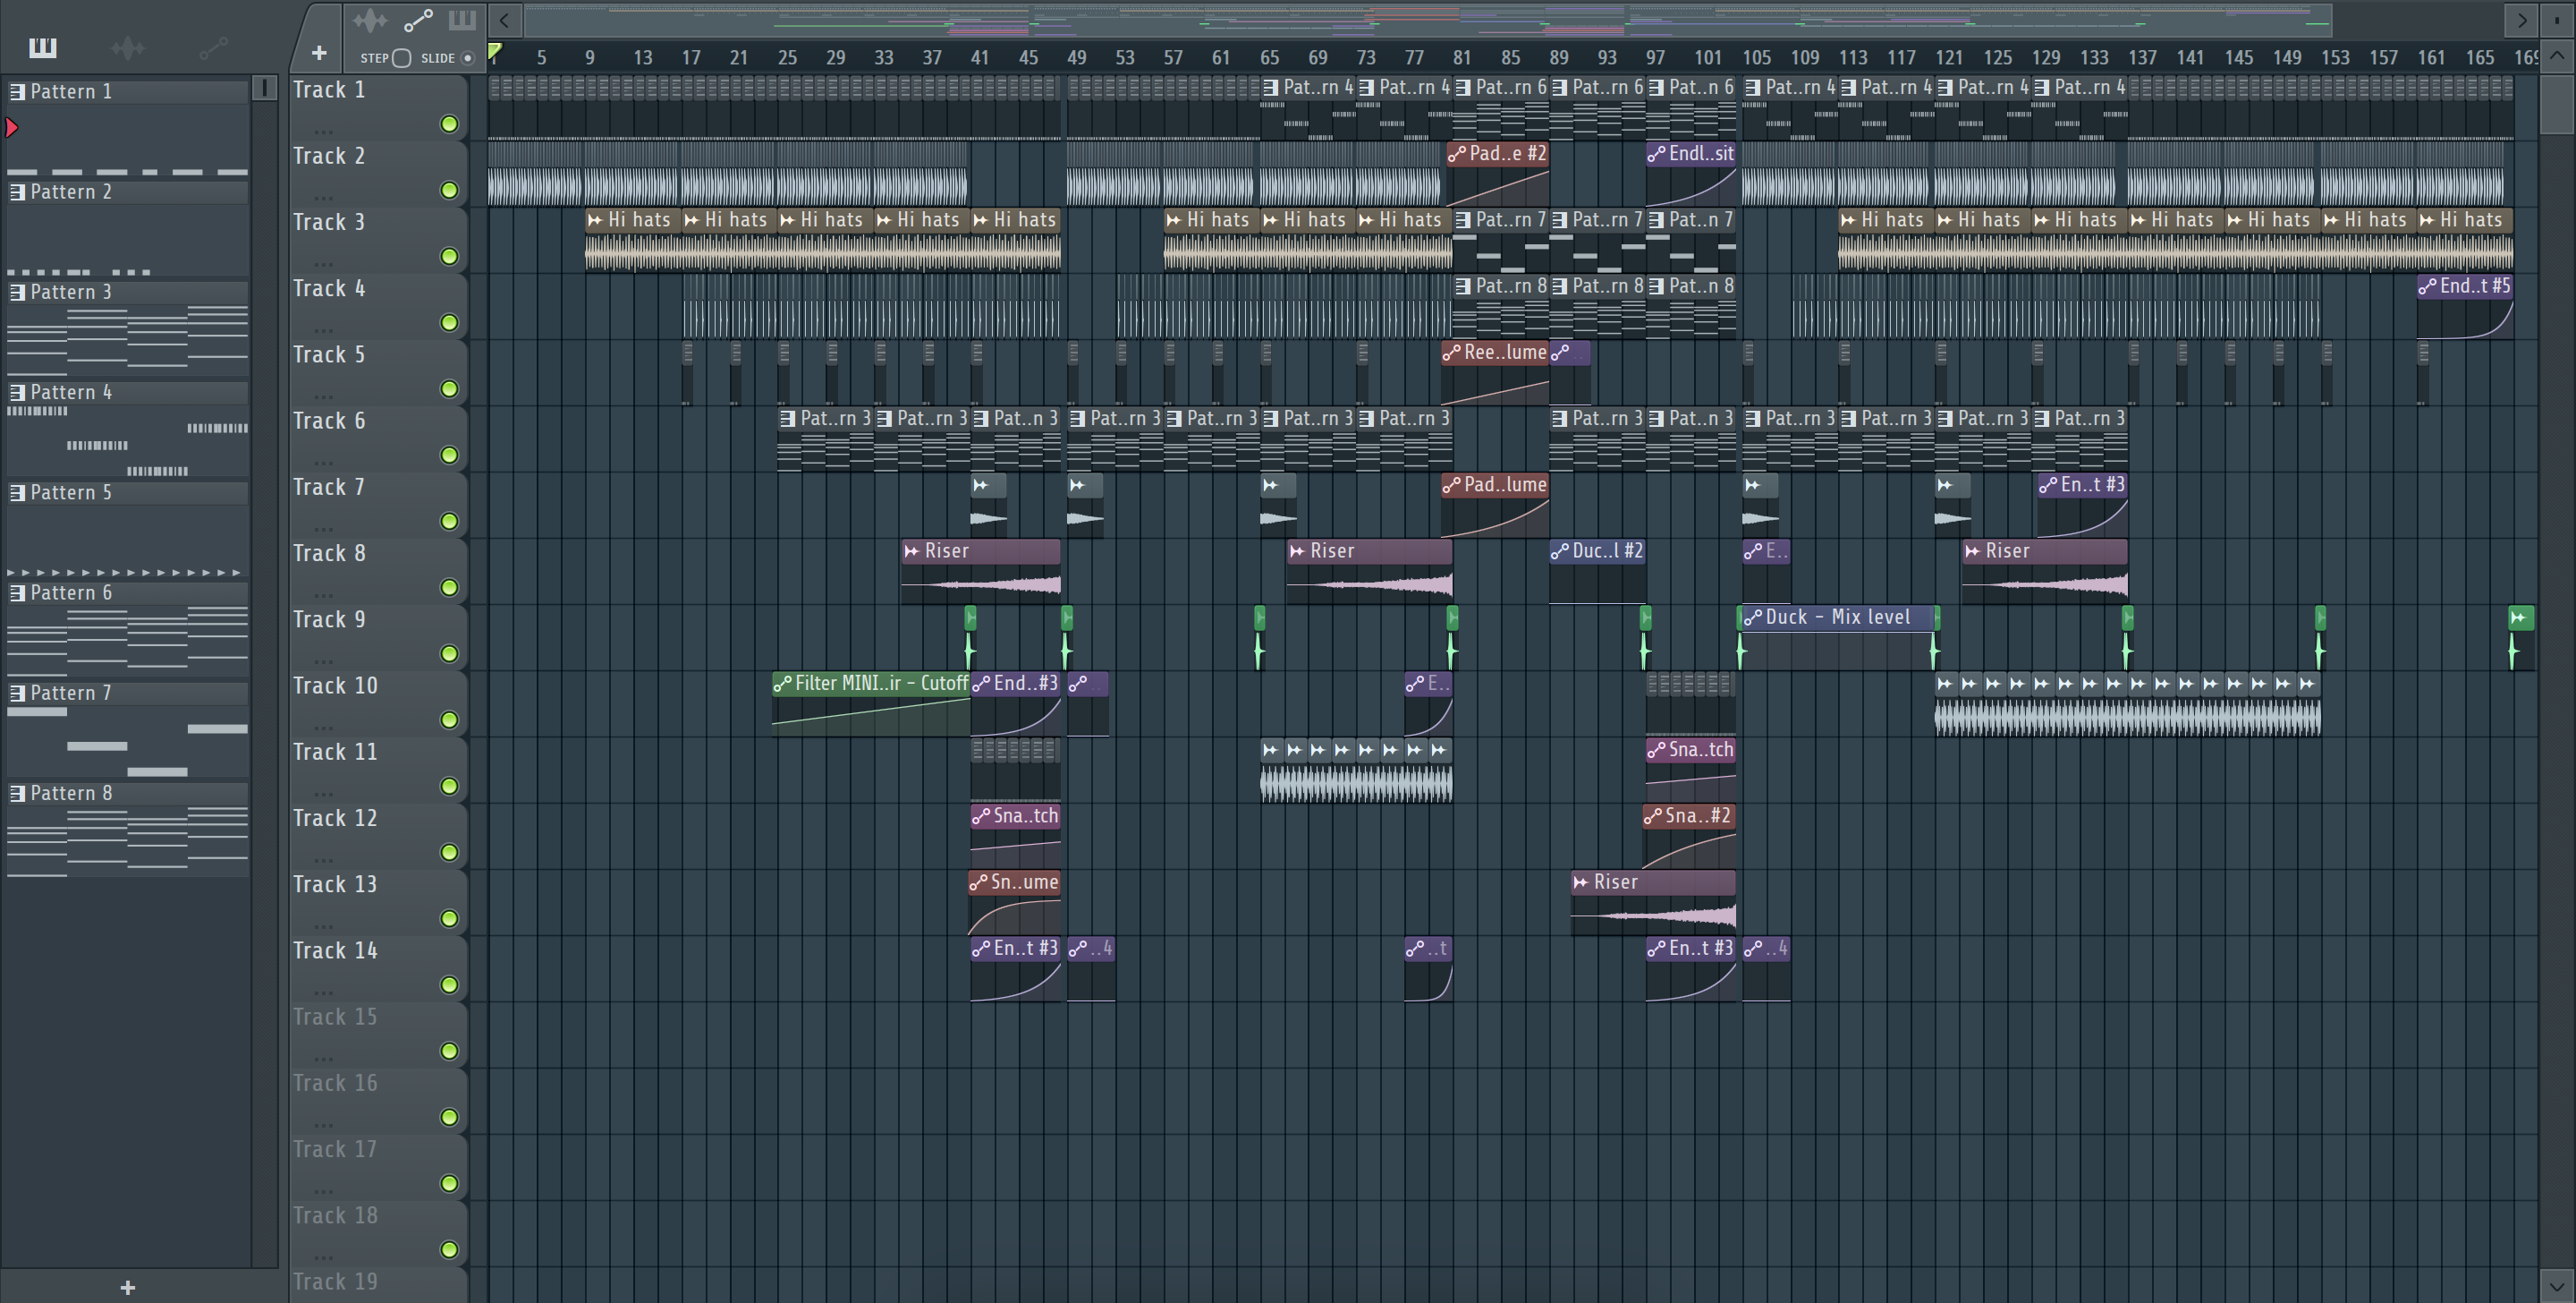This screenshot has width=2576, height=1303.
Task: Click the vertical scrollbar thumb
Action: click(x=2557, y=103)
